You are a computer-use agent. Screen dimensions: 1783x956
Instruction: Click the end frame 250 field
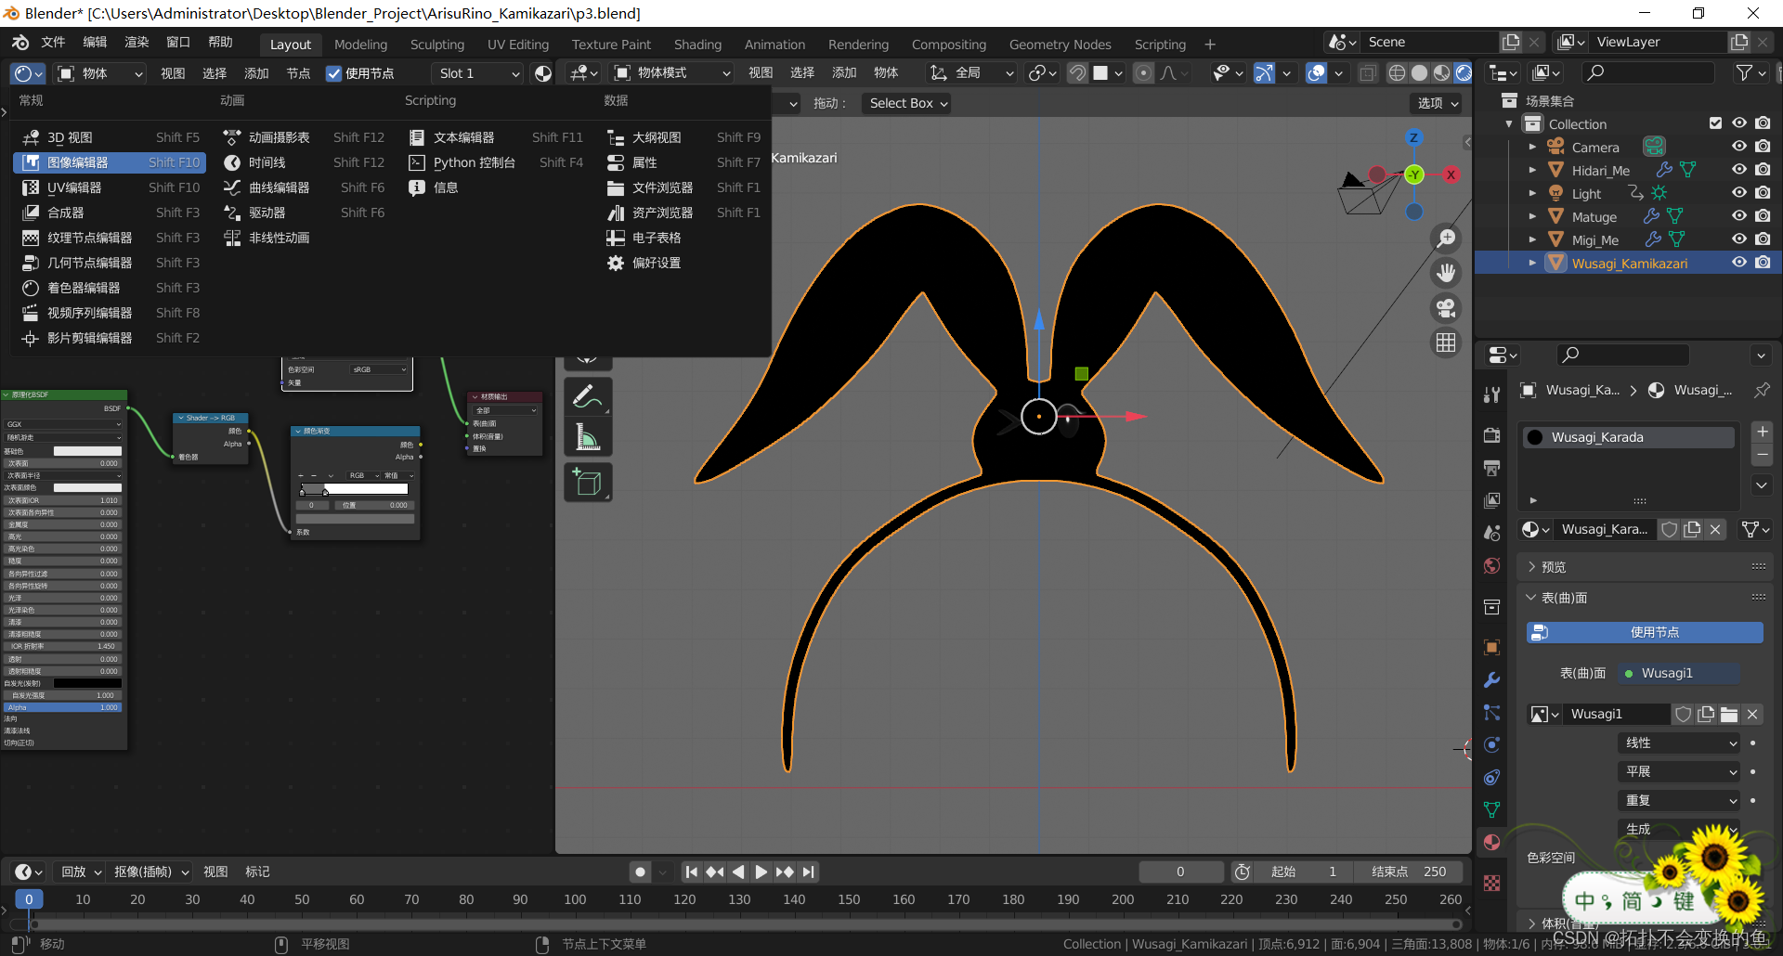tap(1410, 872)
